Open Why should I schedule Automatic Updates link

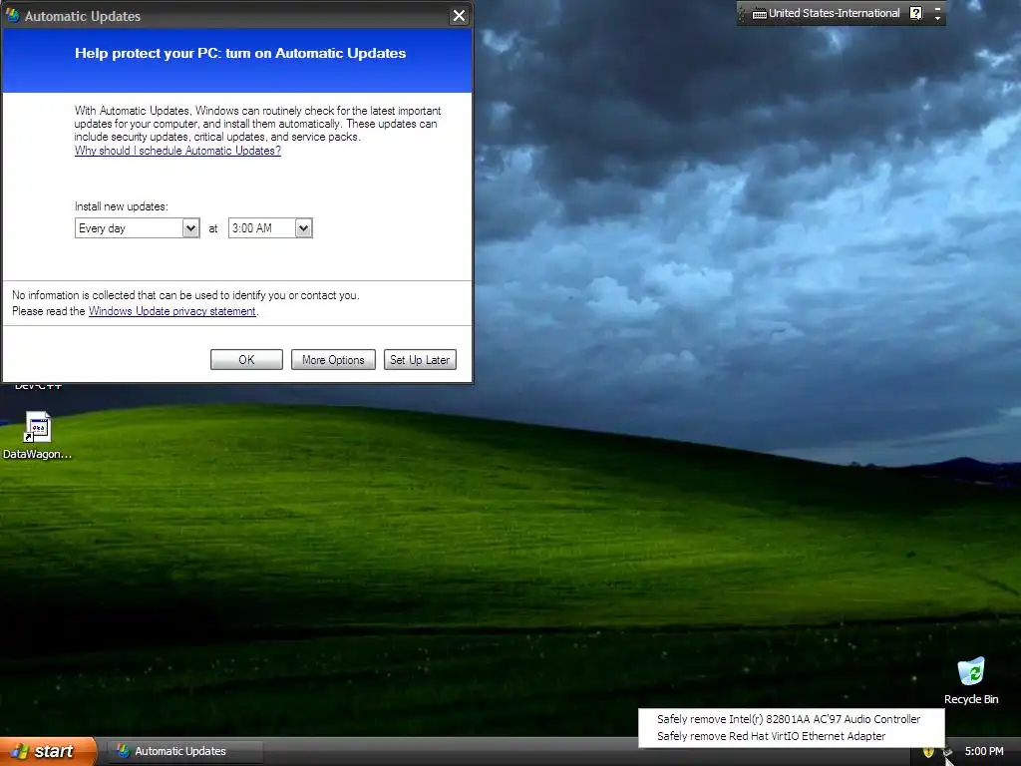point(177,151)
